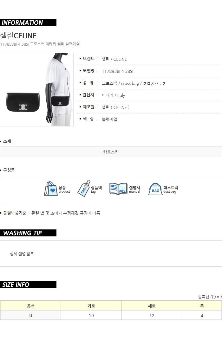Viewport: 222px width, 347px height.
Task: Click the 셀린CELINE brand title
Action: tap(18, 35)
